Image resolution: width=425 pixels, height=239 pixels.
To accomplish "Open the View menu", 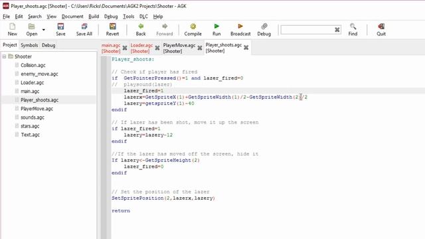I will click(52, 17).
